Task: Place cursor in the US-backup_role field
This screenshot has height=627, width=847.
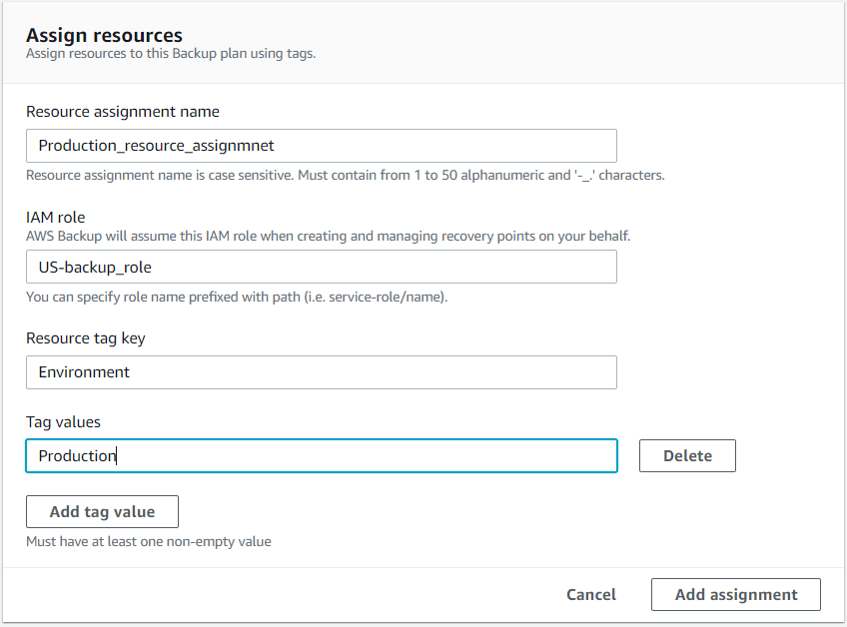Action: click(x=320, y=267)
